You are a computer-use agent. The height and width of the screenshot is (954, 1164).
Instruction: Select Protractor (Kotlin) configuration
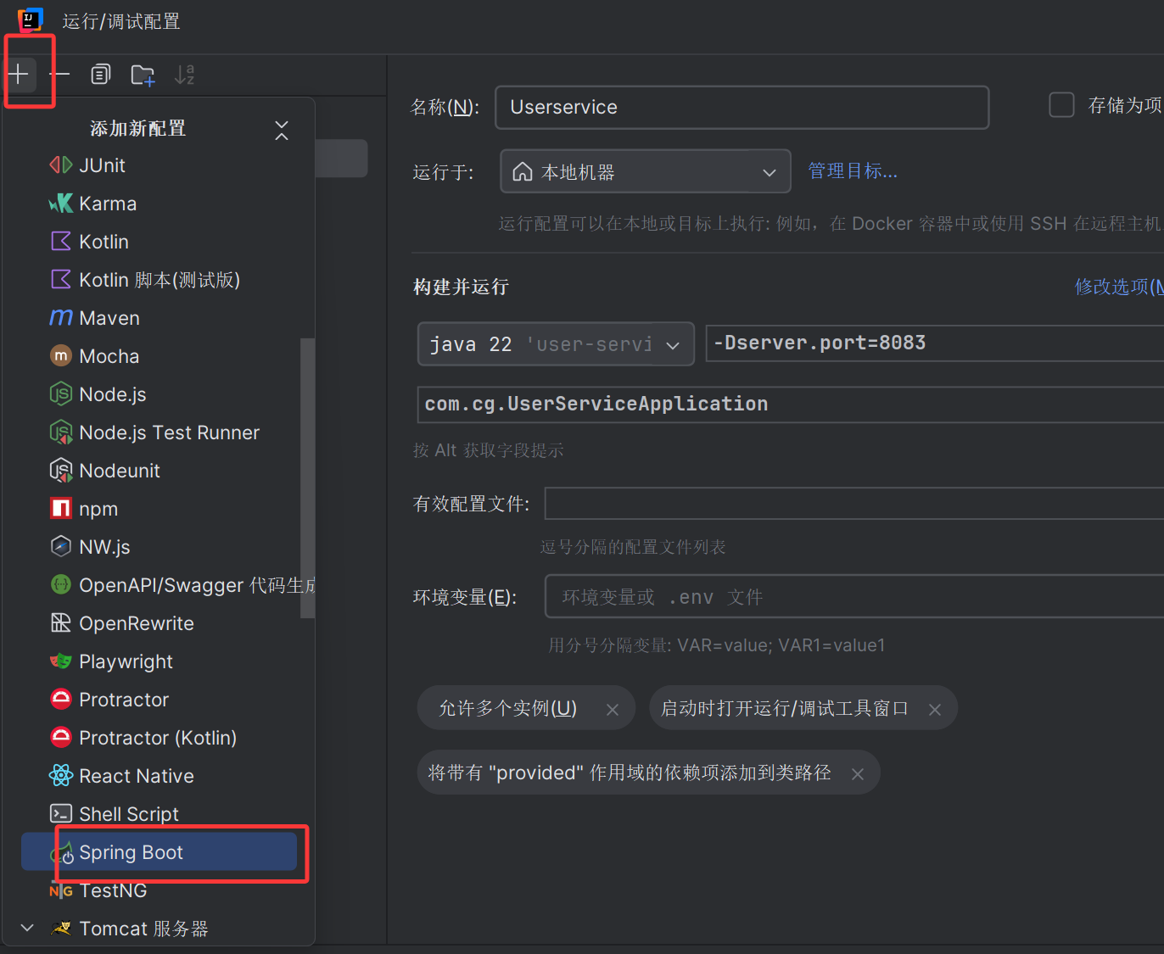click(x=159, y=738)
